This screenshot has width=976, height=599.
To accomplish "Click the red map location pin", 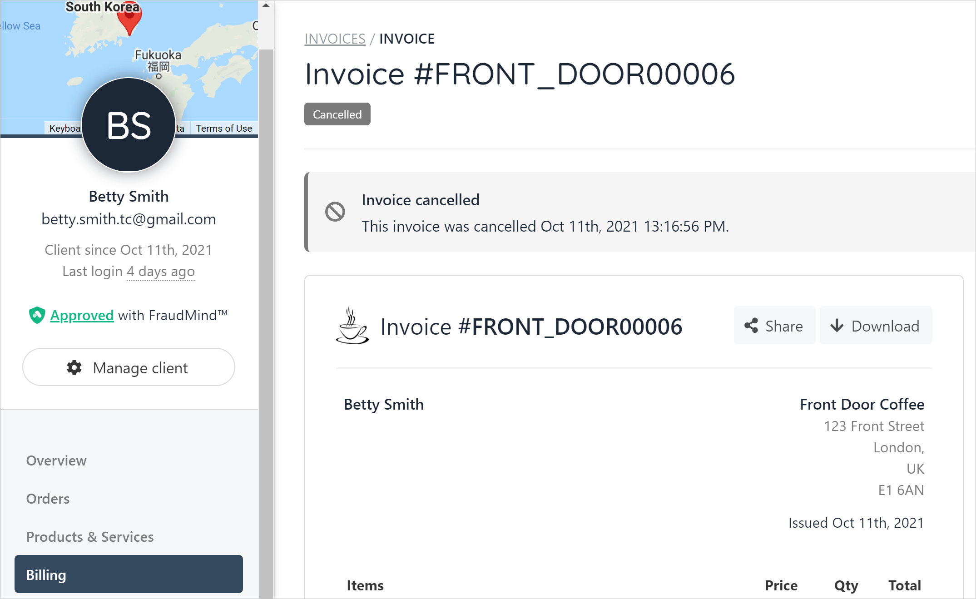I will pyautogui.click(x=129, y=18).
